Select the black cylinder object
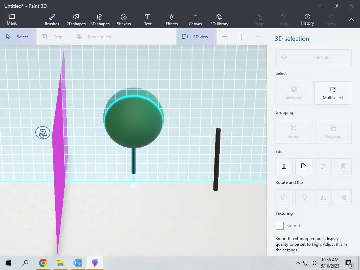The height and width of the screenshot is (270, 360). [x=217, y=160]
